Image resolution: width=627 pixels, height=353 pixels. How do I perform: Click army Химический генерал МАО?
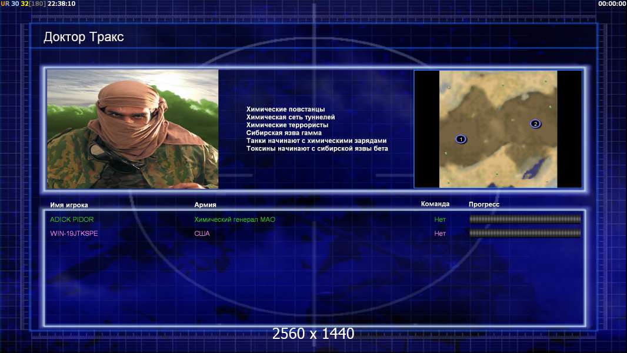[235, 219]
